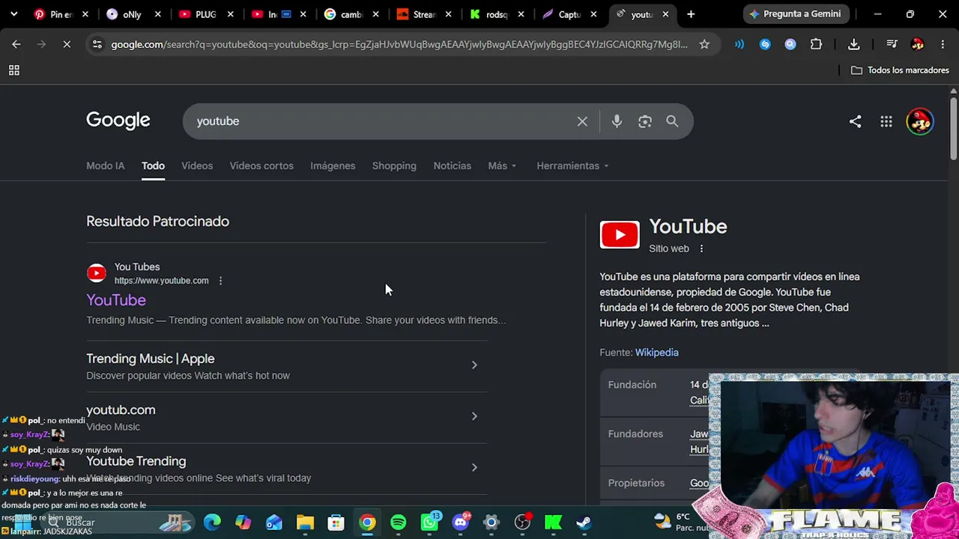Open the Kick app from the taskbar
This screenshot has height=539, width=959.
tap(553, 522)
